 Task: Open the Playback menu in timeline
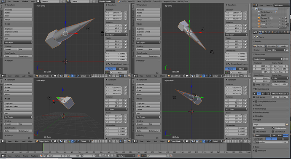34,156
